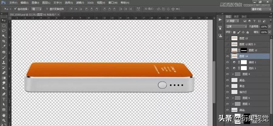
Task: Click lock all padlock icon
Action: point(248,32)
